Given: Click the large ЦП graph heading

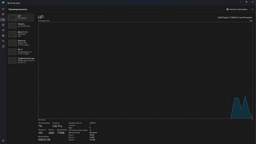Looking at the screenshot, I should [41, 17].
